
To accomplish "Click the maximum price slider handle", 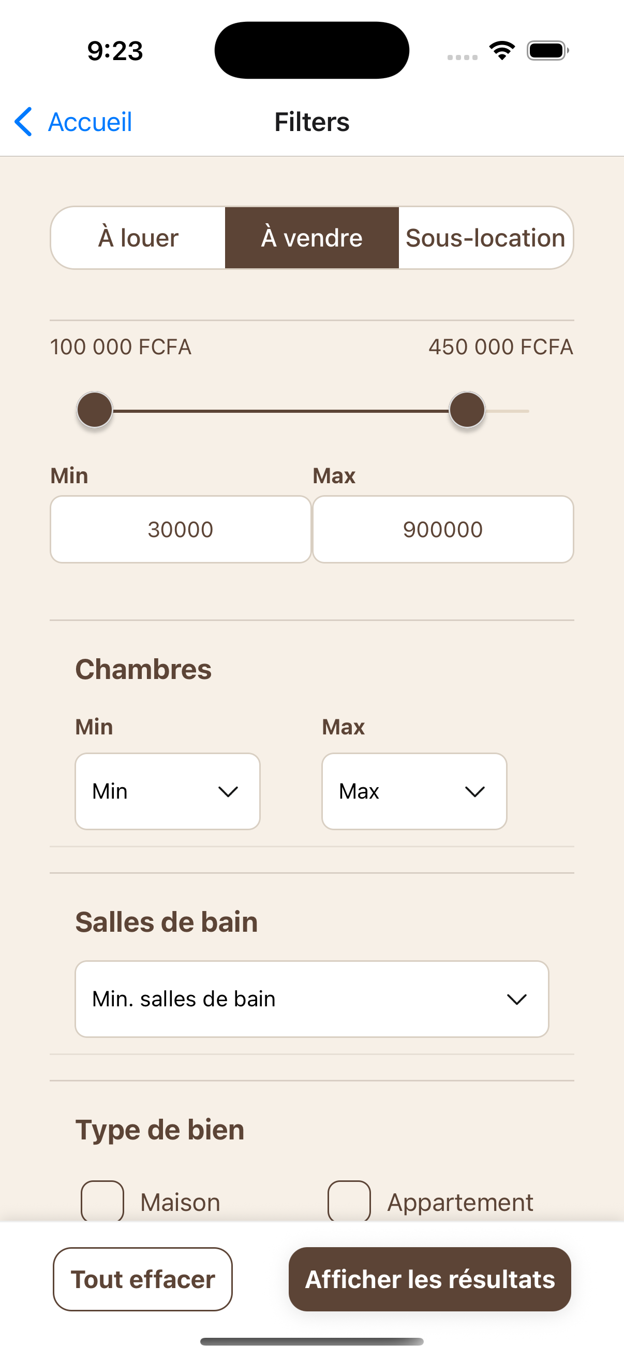I will pos(467,410).
